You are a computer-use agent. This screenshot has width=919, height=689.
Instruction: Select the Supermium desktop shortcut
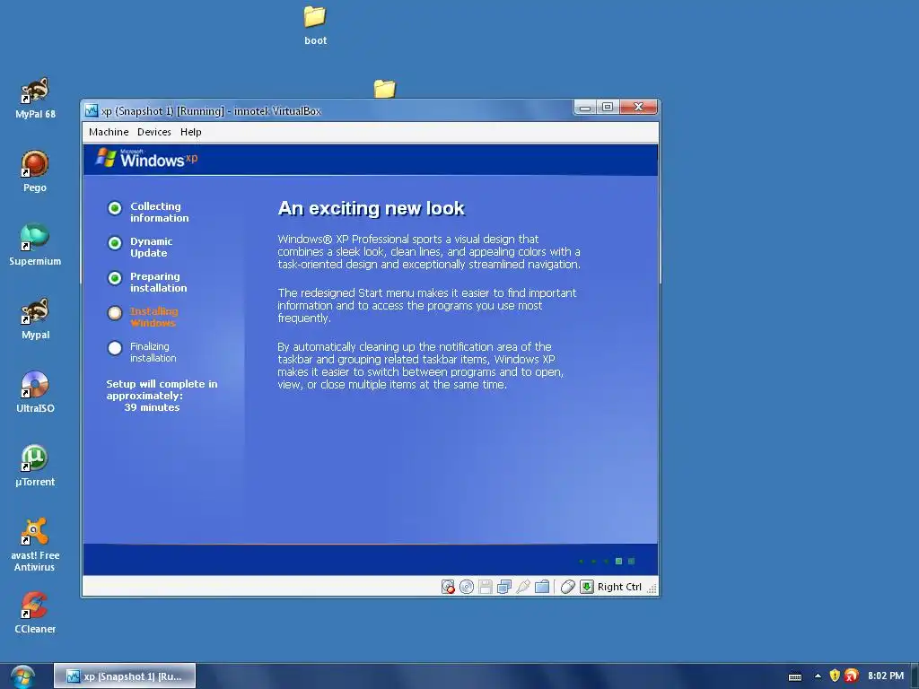pyautogui.click(x=35, y=245)
